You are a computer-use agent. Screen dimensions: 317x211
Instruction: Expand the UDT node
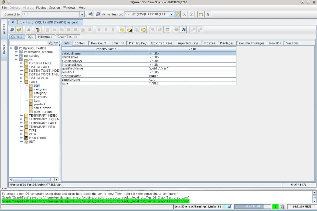[21, 142]
